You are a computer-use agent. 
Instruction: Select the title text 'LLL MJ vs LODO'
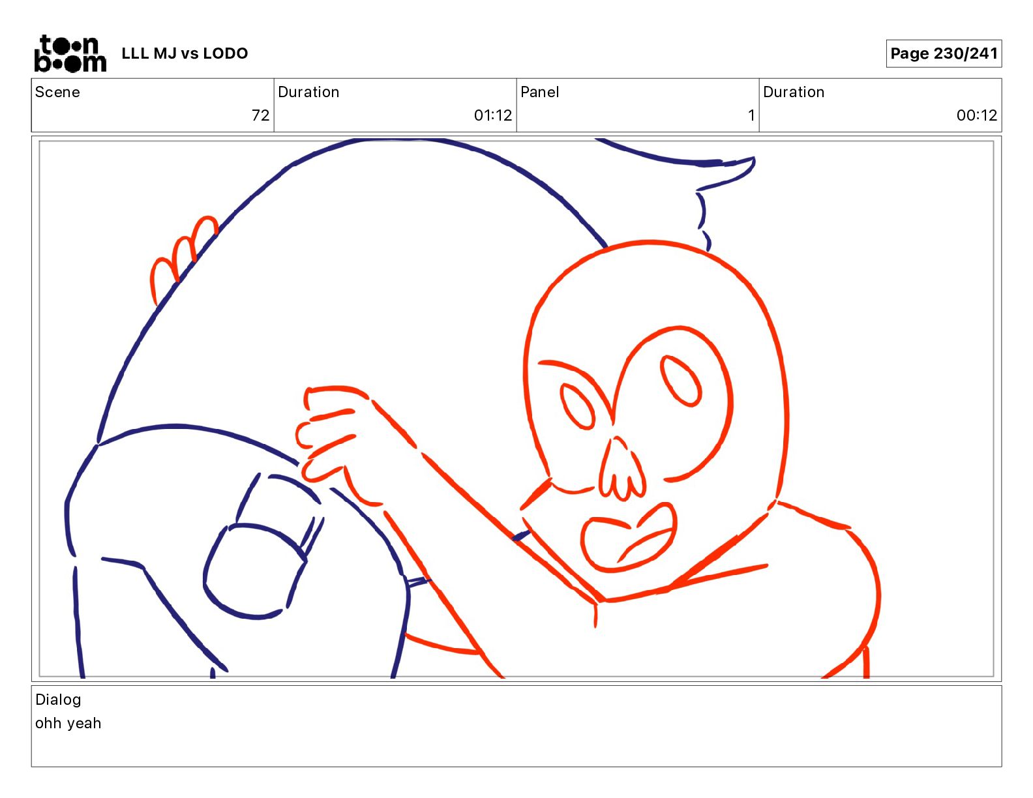click(x=185, y=53)
